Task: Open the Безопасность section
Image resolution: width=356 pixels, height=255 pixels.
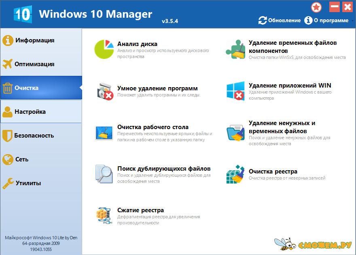Action: point(41,136)
